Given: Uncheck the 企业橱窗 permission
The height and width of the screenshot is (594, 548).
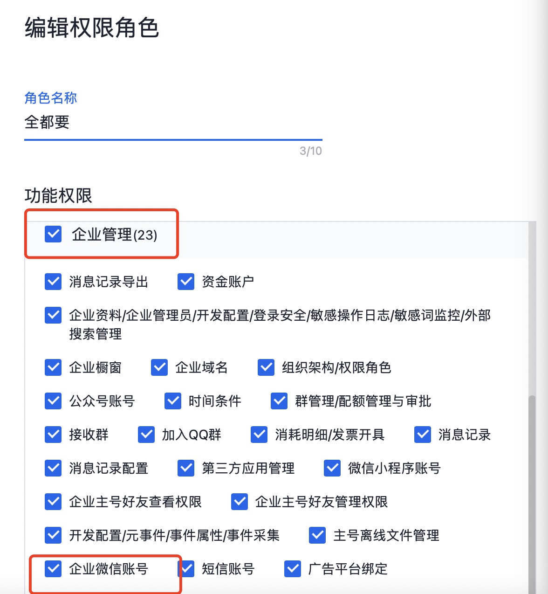Looking at the screenshot, I should [x=53, y=367].
